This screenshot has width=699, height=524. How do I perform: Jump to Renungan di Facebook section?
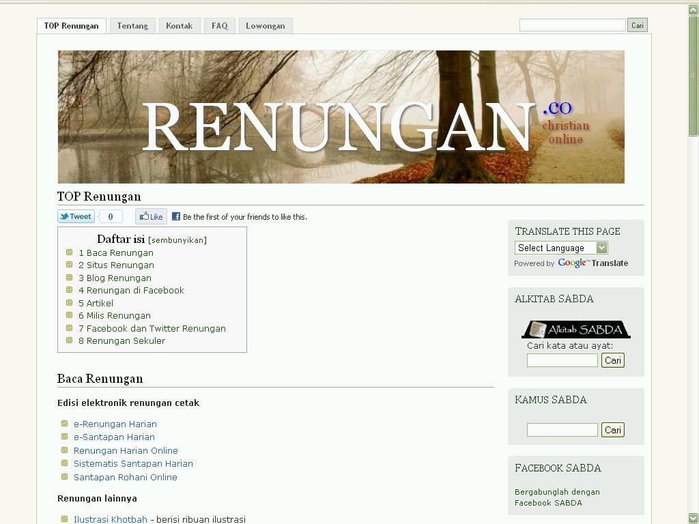tap(131, 290)
